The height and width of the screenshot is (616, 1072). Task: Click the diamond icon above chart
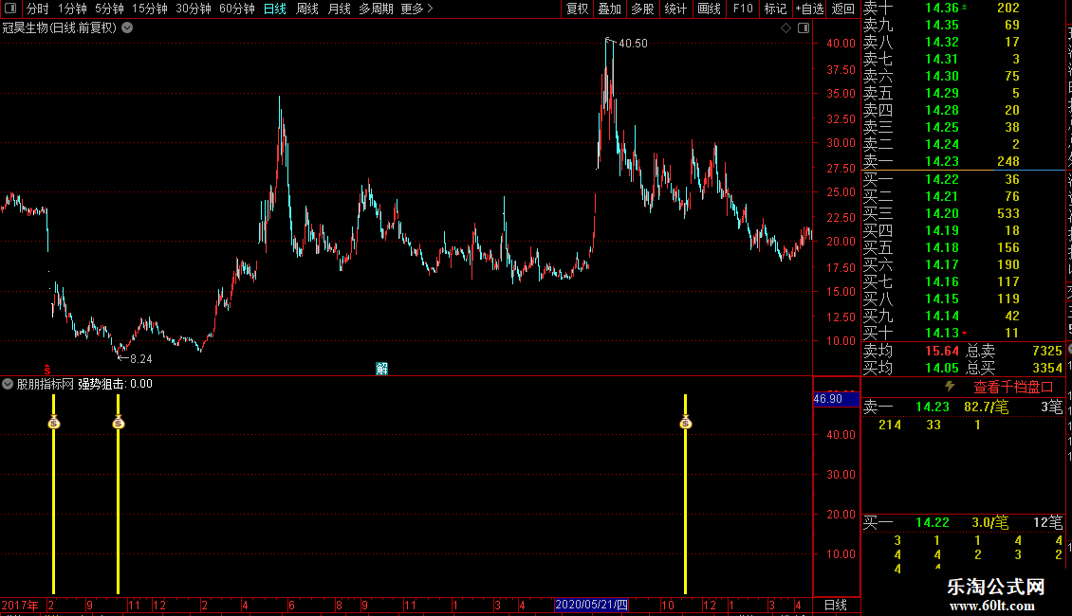pyautogui.click(x=786, y=28)
